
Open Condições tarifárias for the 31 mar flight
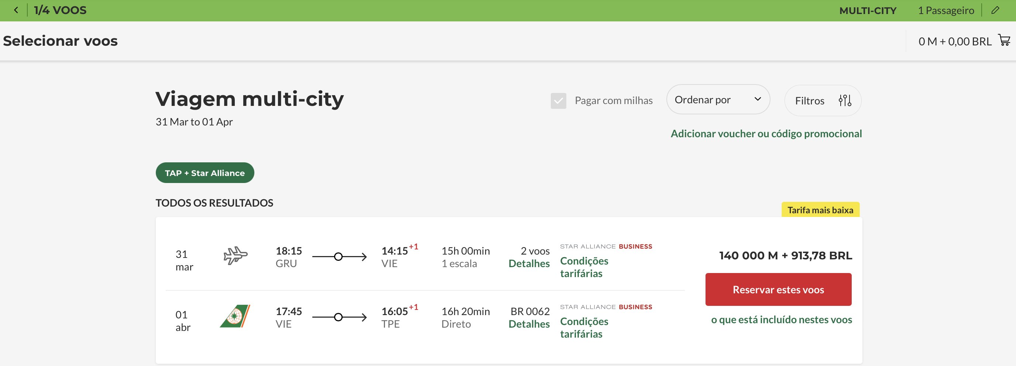pyautogui.click(x=584, y=267)
